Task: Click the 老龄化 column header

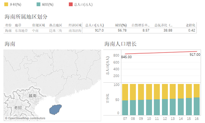Action: (x=191, y=25)
